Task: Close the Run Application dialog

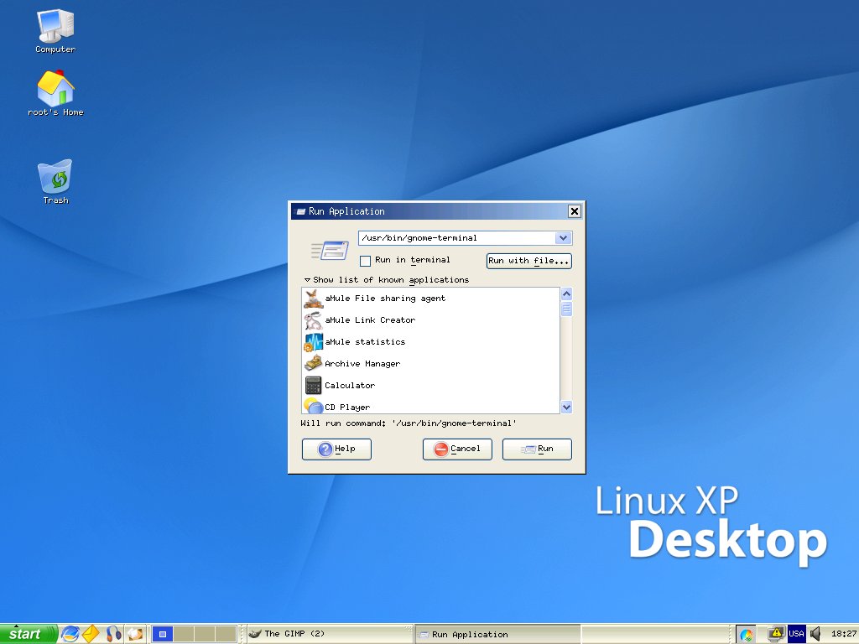Action: point(574,211)
